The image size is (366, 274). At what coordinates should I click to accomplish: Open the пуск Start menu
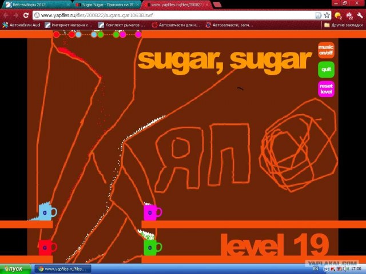15,269
